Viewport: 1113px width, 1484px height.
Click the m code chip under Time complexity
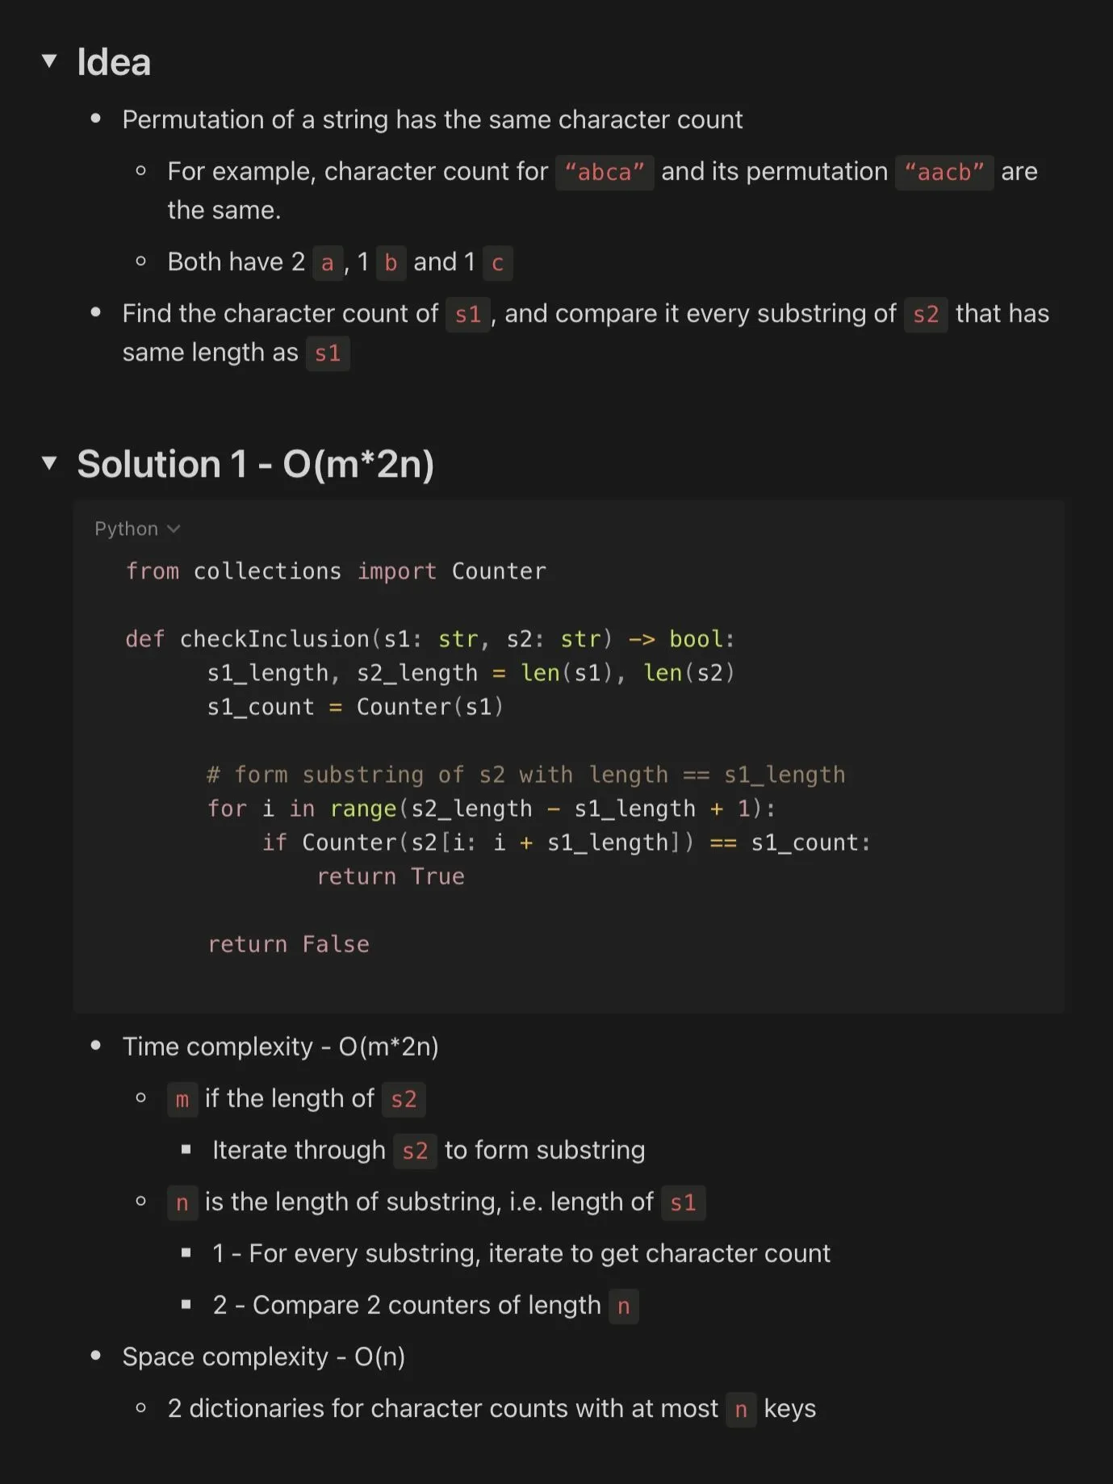pos(182,1100)
